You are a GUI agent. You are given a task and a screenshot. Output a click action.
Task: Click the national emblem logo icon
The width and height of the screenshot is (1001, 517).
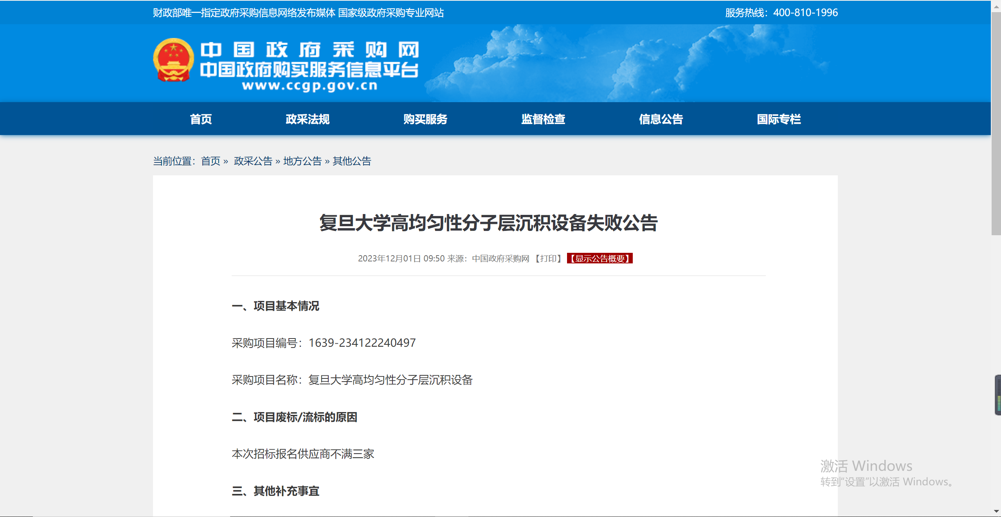point(173,60)
